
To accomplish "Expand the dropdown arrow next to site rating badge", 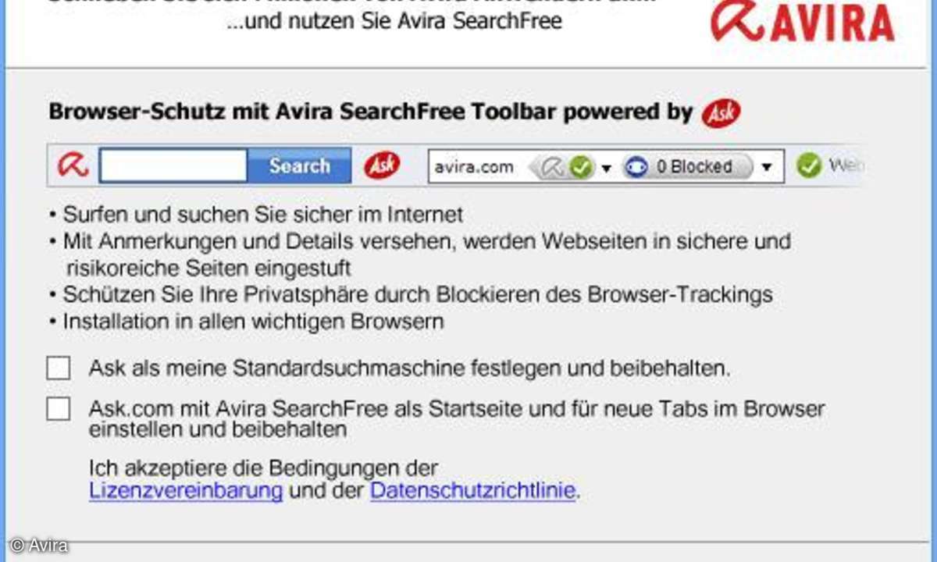I will [607, 168].
